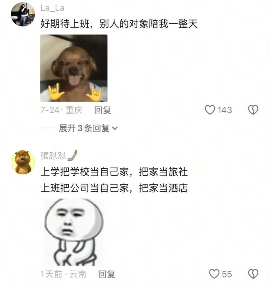Dislike 張怼怼's comment with the broken heart icon
The image size is (270, 284).
tap(253, 274)
